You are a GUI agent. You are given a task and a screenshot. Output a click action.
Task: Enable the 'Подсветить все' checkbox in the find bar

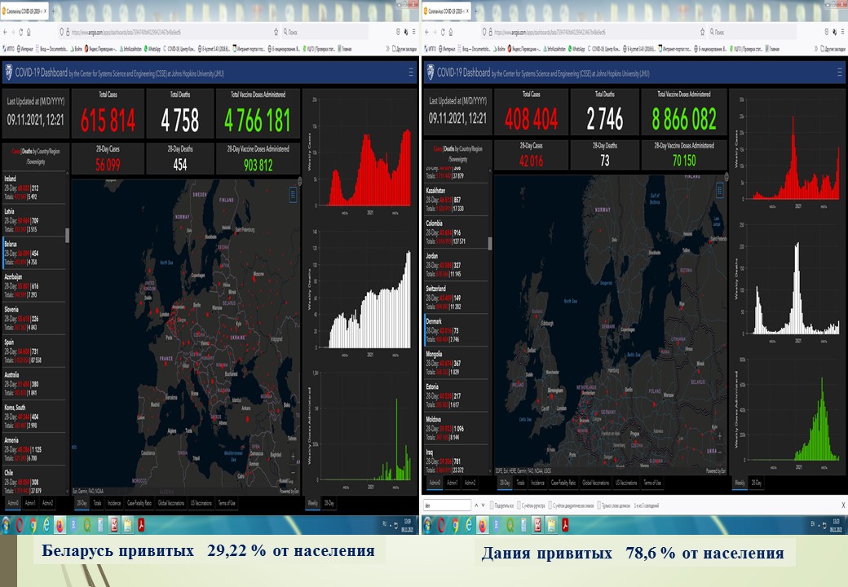[x=492, y=505]
